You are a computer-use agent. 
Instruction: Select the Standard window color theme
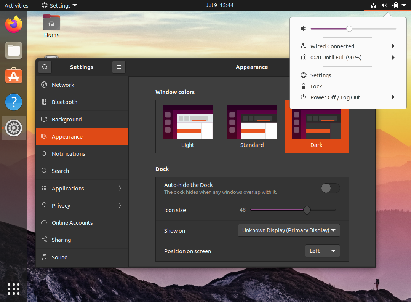tap(252, 127)
